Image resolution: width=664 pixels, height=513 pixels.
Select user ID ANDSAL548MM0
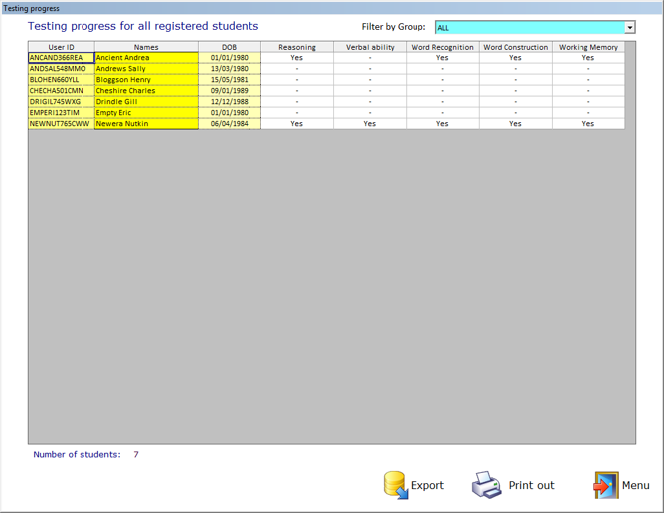click(61, 69)
